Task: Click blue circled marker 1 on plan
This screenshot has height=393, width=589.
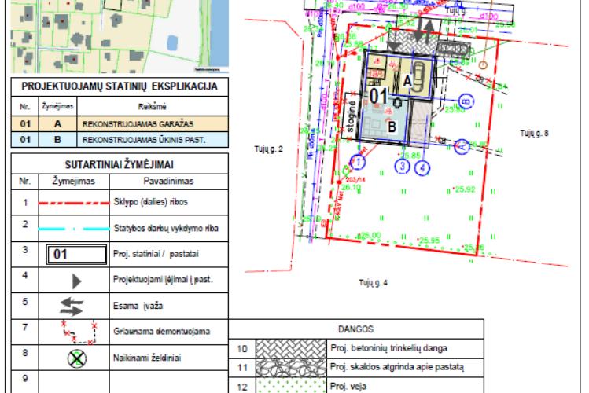Action: tap(358, 162)
